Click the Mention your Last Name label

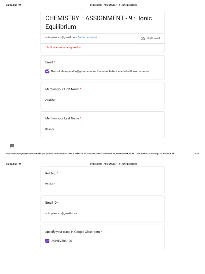62,118
